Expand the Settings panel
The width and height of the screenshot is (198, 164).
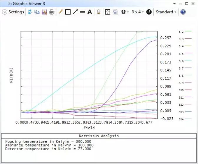[x=13, y=12]
